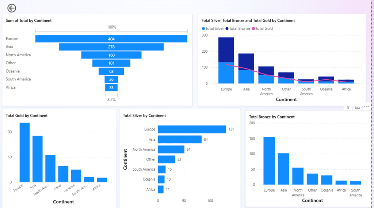Click Oceania funnel segment 68
The height and width of the screenshot is (208, 374).
pyautogui.click(x=111, y=71)
